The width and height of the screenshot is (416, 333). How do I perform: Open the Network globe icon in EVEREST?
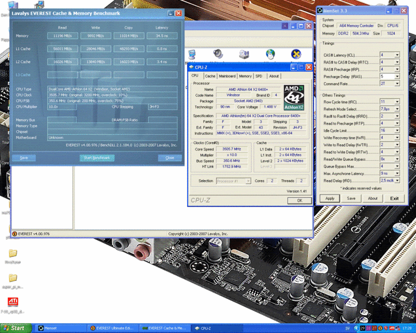(x=270, y=54)
